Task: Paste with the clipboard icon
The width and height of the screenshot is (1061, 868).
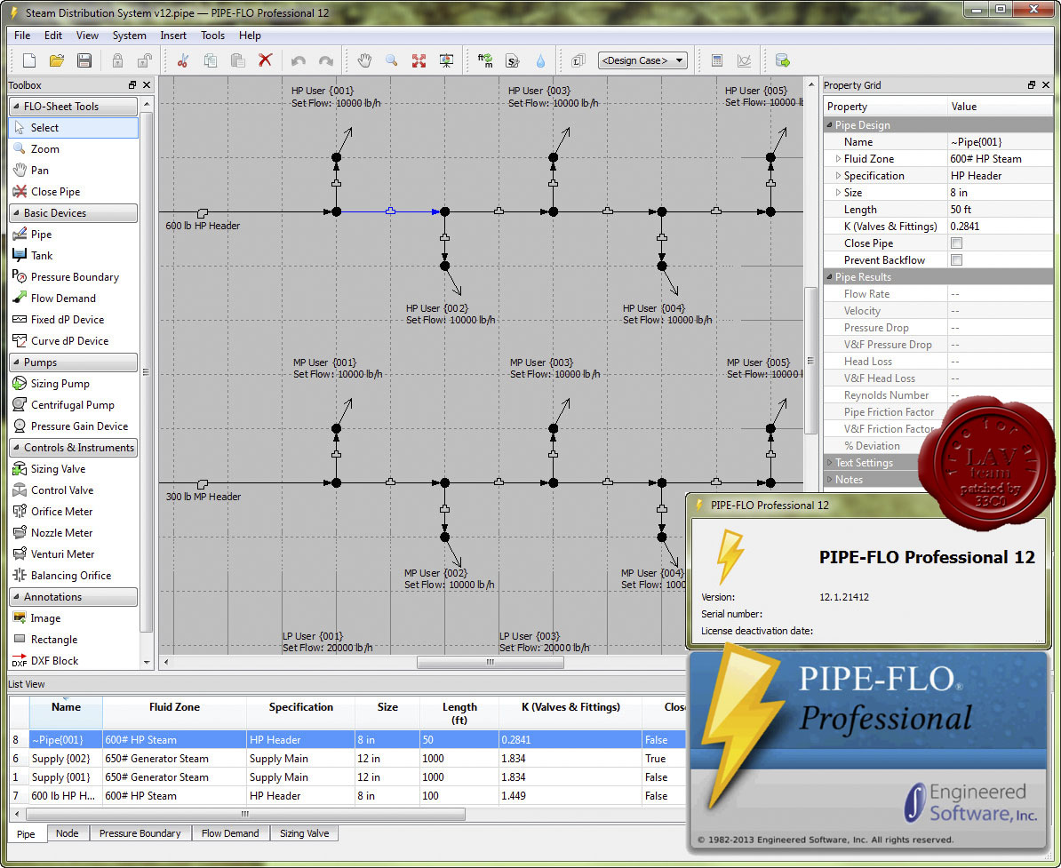Action: 237,61
